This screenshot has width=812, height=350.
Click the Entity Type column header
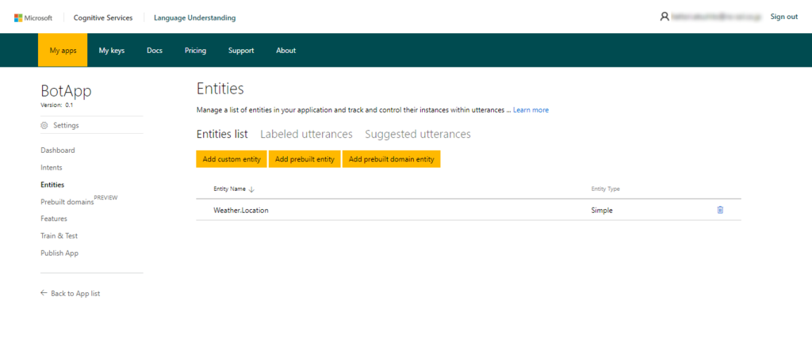tap(605, 189)
